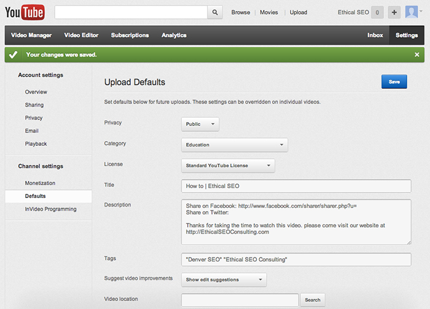The width and height of the screenshot is (430, 309).
Task: Open Email account settings
Action: pos(31,131)
